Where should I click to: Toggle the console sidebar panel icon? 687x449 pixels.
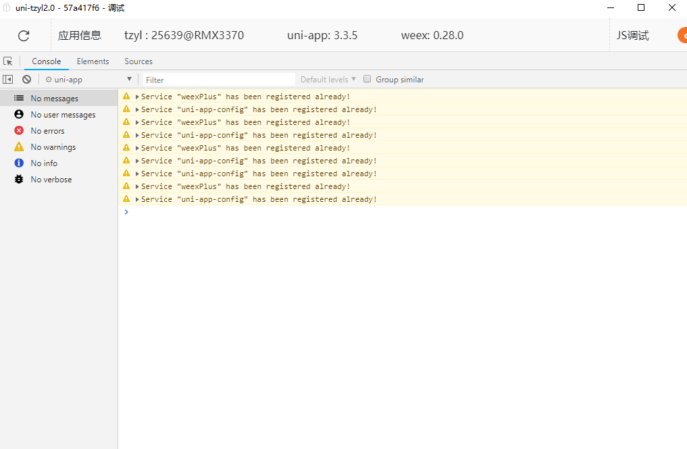coord(8,79)
